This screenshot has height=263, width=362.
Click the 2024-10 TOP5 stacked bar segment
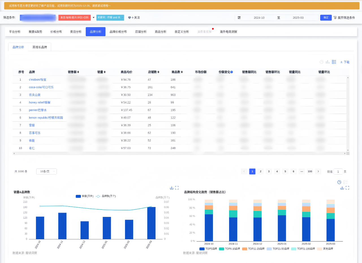point(209,228)
